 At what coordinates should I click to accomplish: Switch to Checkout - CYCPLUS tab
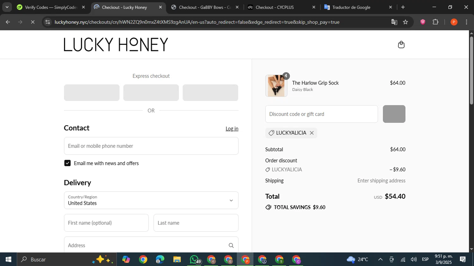tap(281, 7)
